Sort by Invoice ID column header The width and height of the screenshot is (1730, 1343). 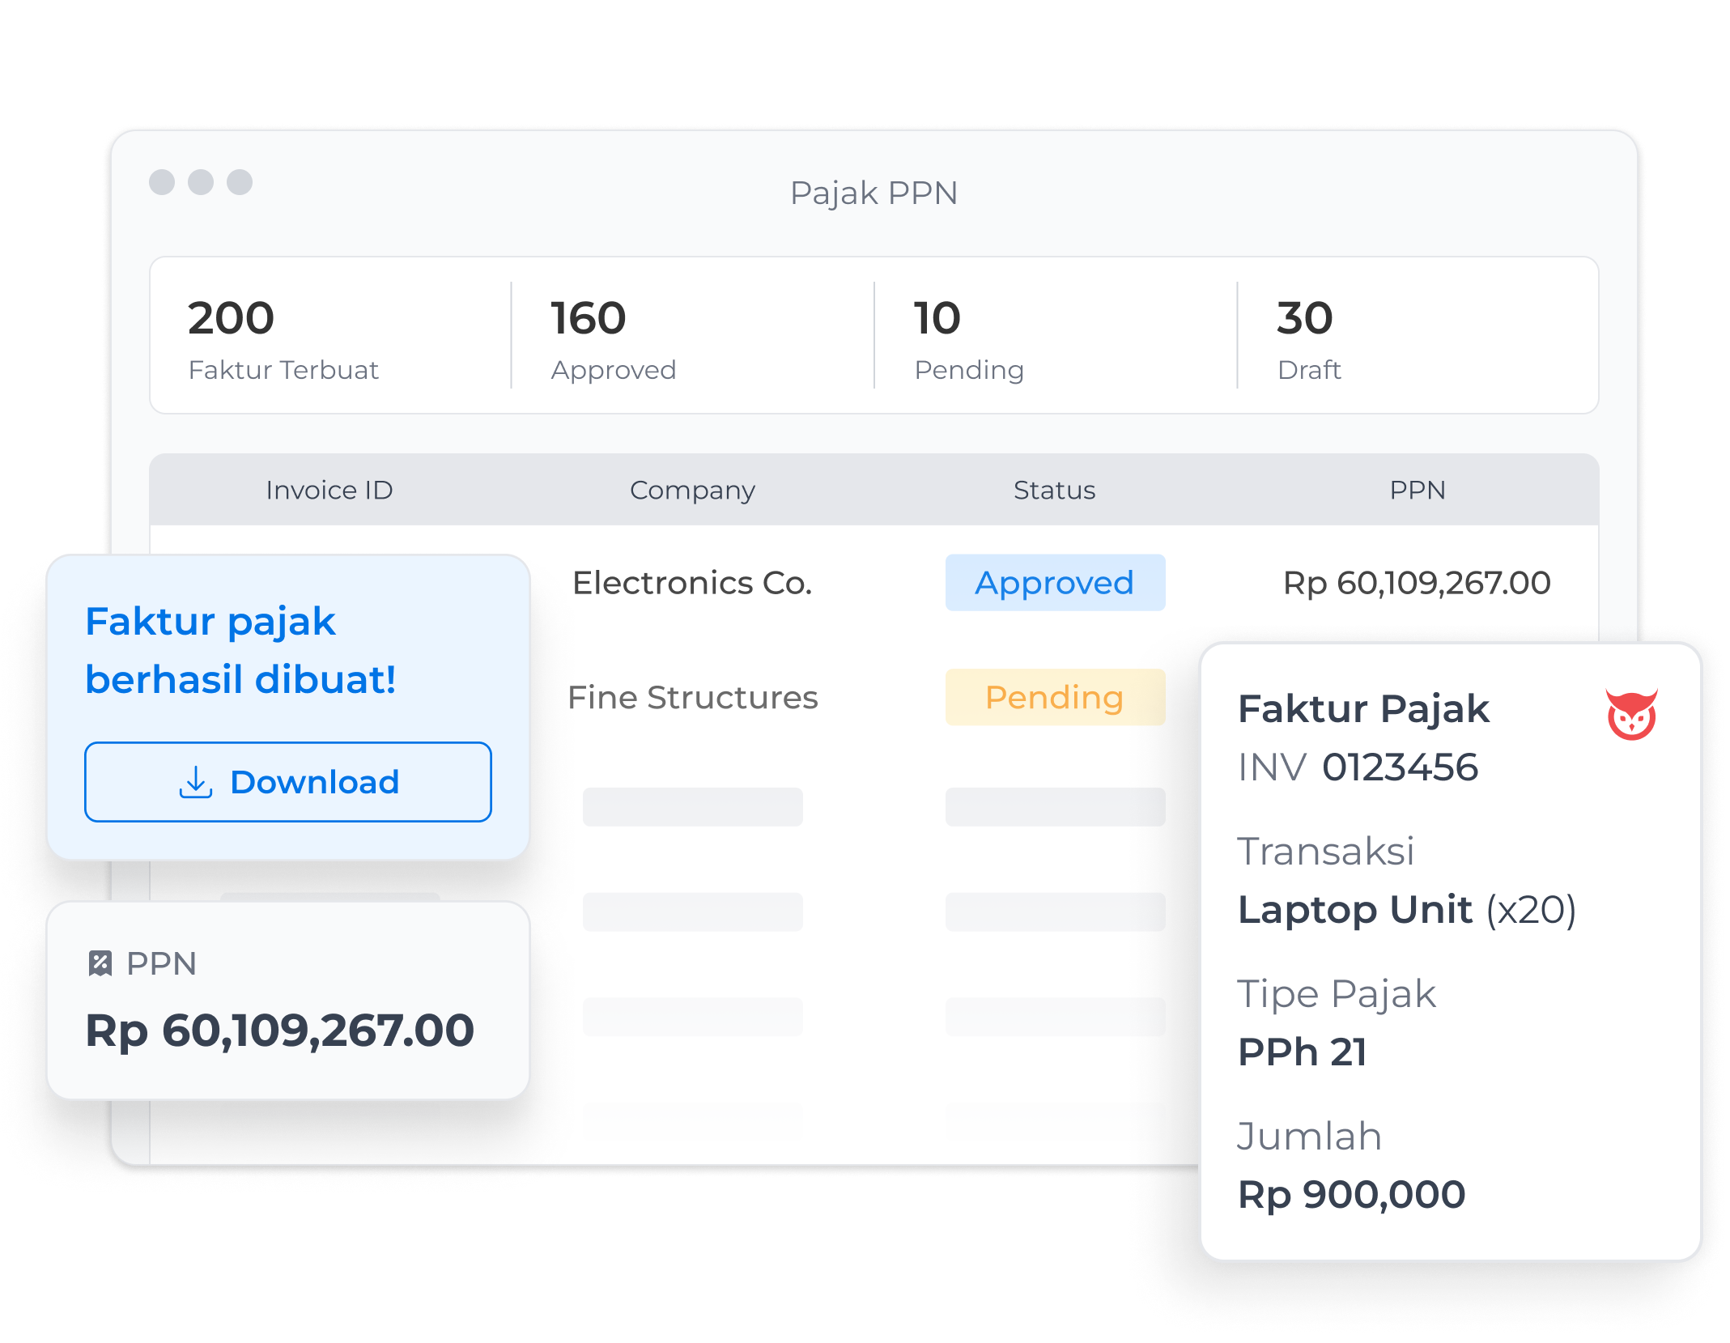[x=329, y=490]
